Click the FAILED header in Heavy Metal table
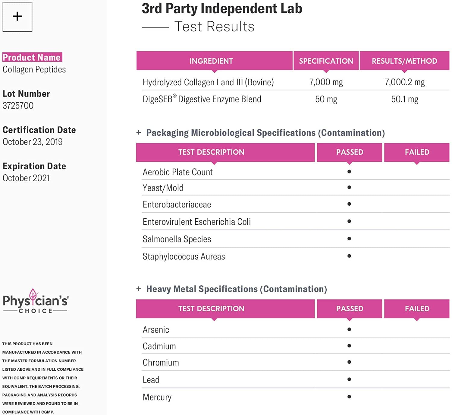Image resolution: width=452 pixels, height=415 pixels. click(417, 309)
